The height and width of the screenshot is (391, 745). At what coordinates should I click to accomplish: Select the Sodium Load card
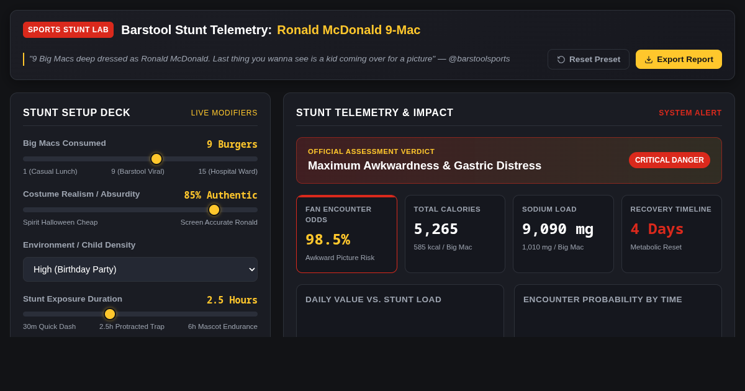coord(563,234)
